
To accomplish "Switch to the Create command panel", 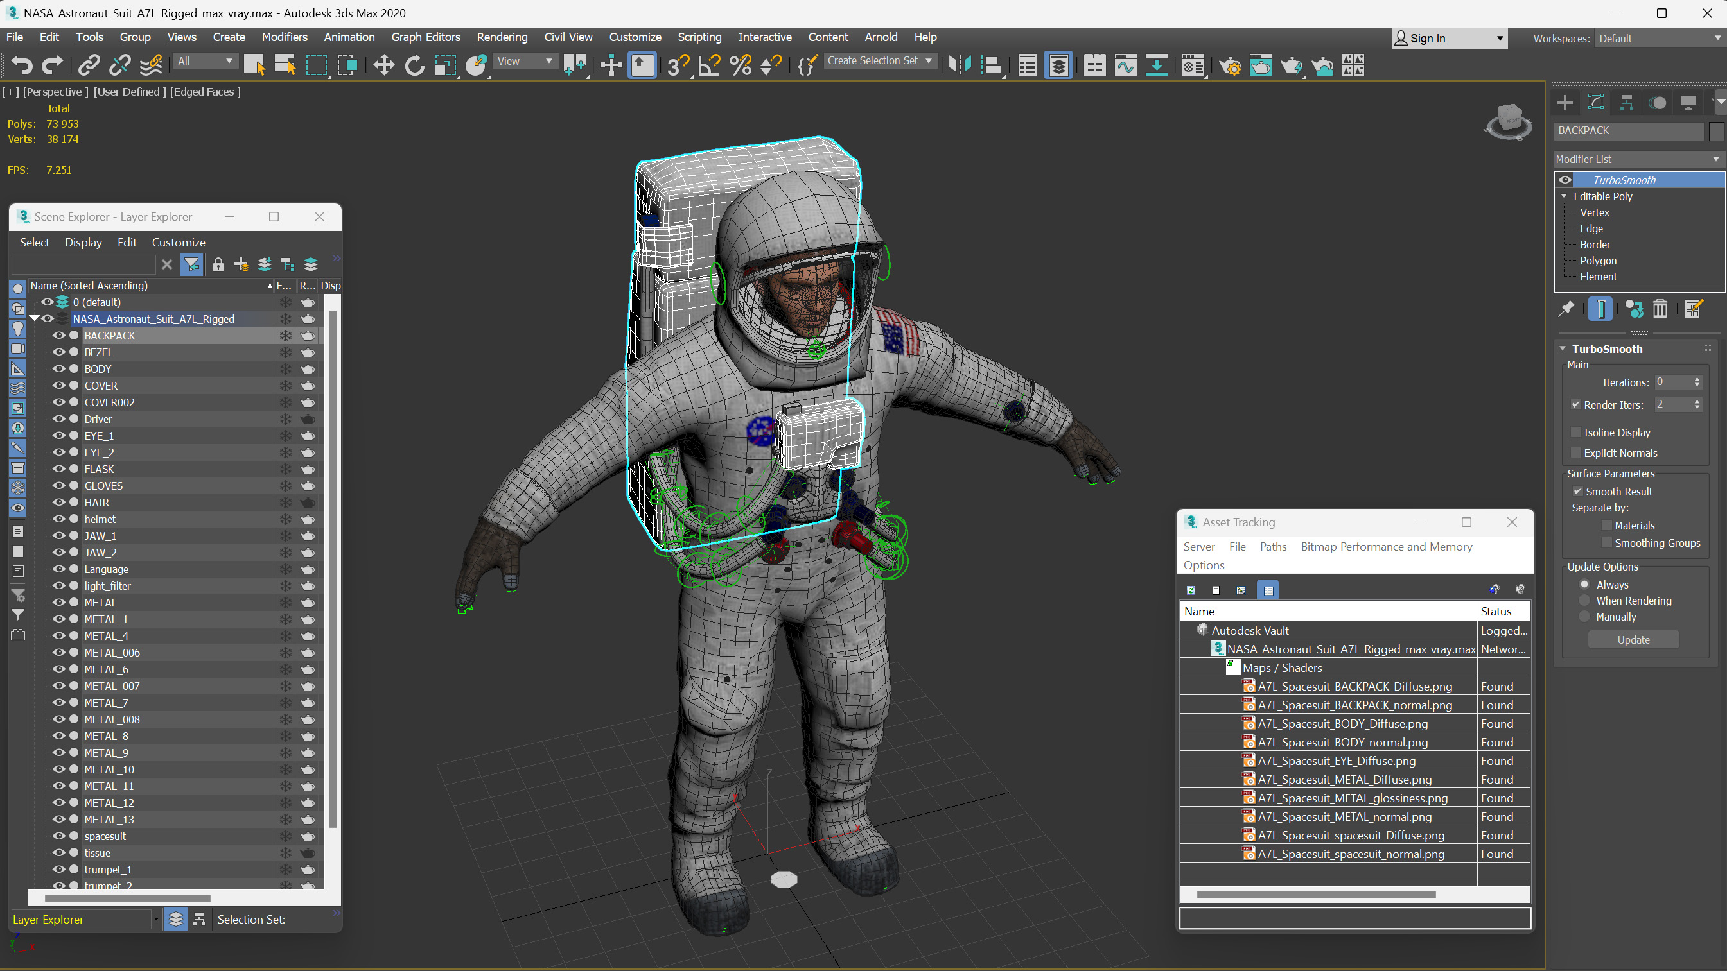I will (1565, 103).
